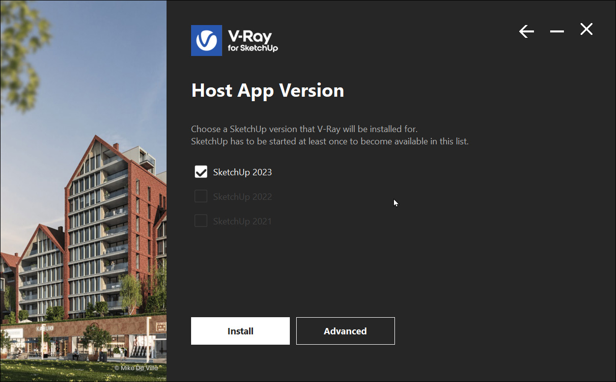Viewport: 616px width, 382px height.
Task: Click the Host App Version heading
Action: click(268, 91)
